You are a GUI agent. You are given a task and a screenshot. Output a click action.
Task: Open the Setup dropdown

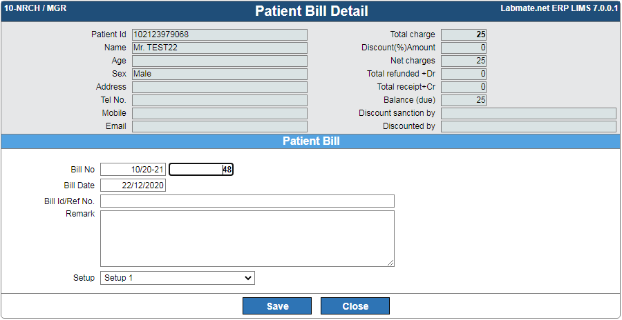click(x=178, y=278)
